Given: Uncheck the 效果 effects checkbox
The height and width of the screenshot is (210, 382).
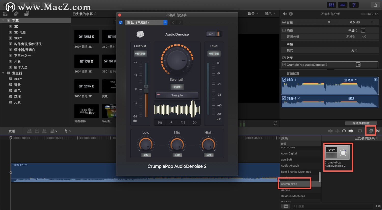Looking at the screenshot, I should click(x=284, y=58).
